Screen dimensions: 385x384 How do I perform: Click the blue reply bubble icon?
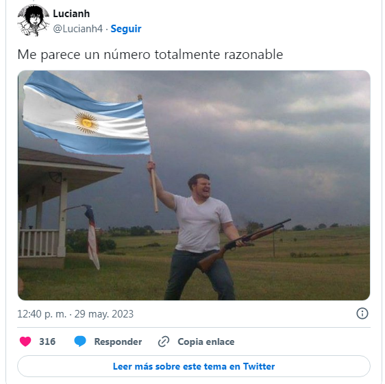click(x=80, y=341)
